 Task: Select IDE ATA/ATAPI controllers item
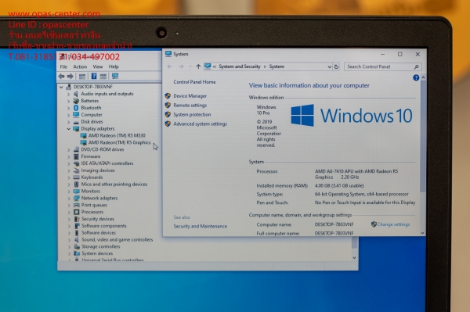tap(107, 163)
